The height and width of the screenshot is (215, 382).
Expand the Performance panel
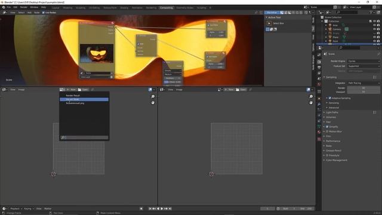tap(333, 141)
